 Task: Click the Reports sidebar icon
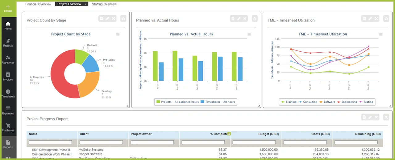[x=8, y=144]
